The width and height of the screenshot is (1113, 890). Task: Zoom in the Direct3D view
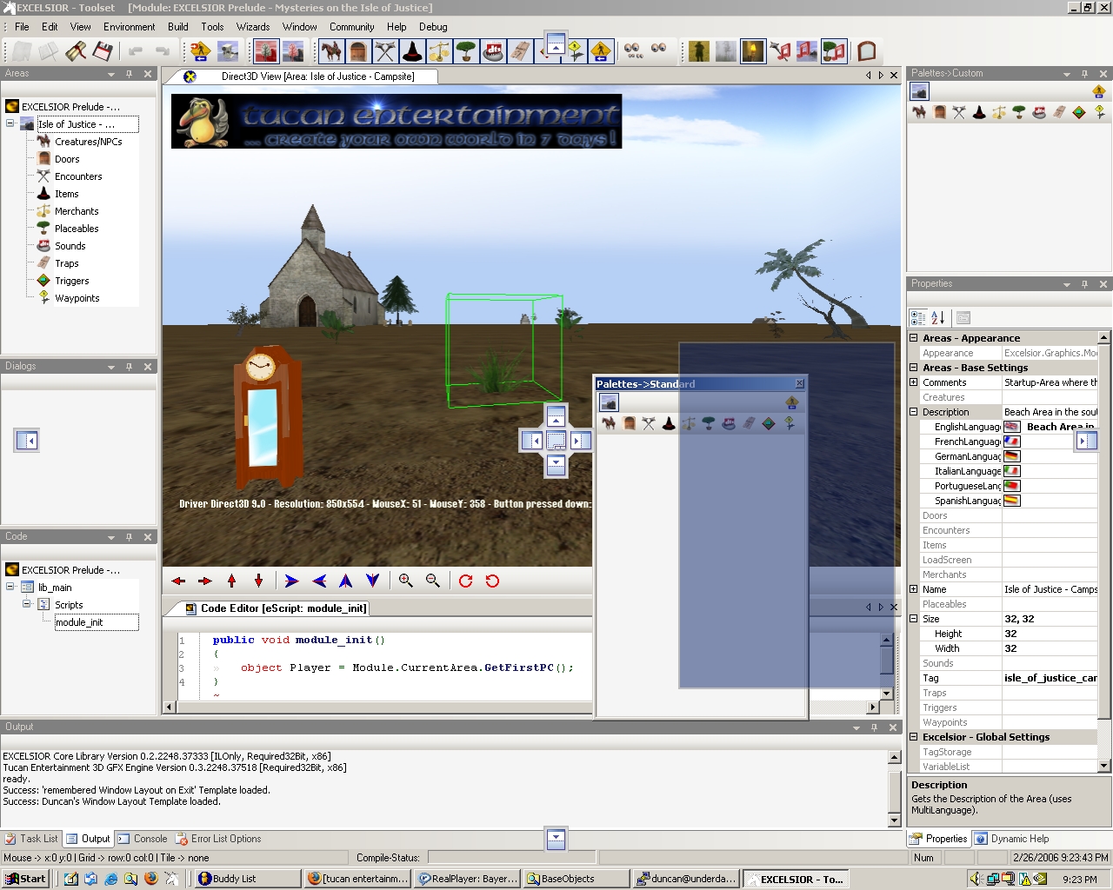(406, 581)
